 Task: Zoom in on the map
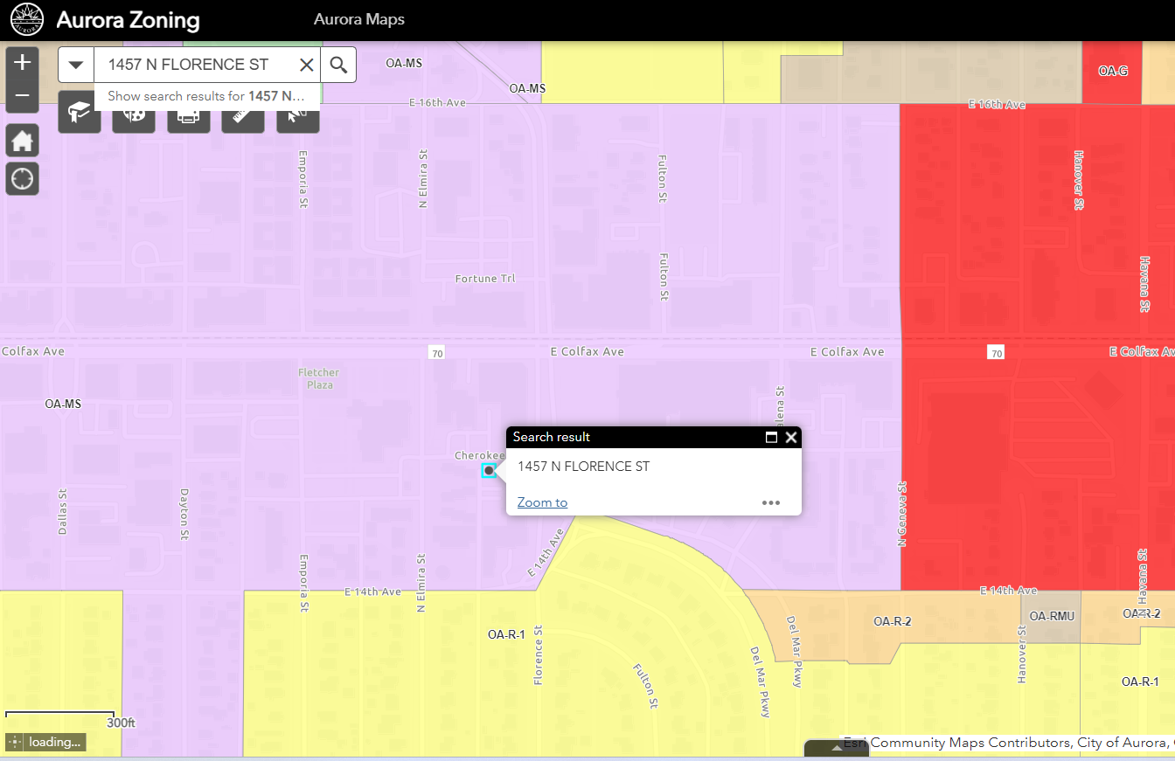pos(23,63)
